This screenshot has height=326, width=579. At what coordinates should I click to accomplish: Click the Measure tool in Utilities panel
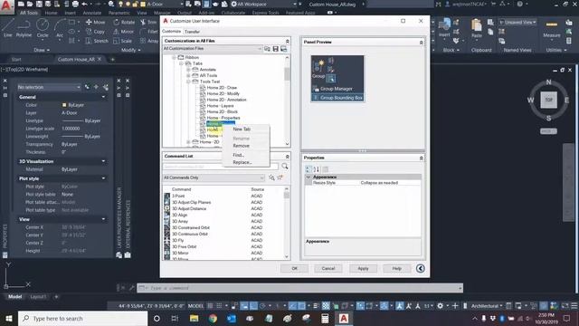pos(552,29)
